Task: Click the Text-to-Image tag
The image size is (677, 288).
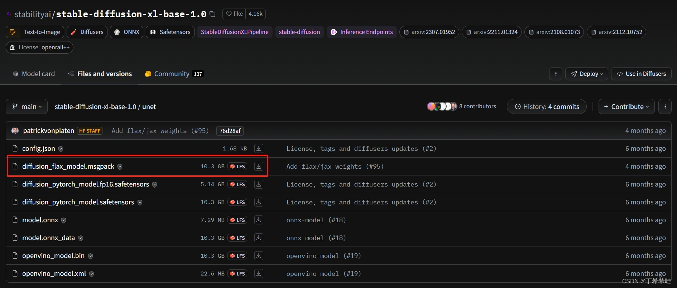Action: pos(35,32)
